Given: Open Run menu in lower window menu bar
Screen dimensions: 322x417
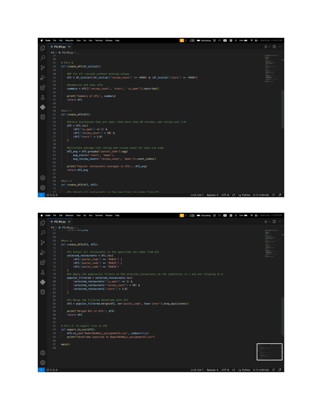Looking at the screenshot, I should point(91,215).
